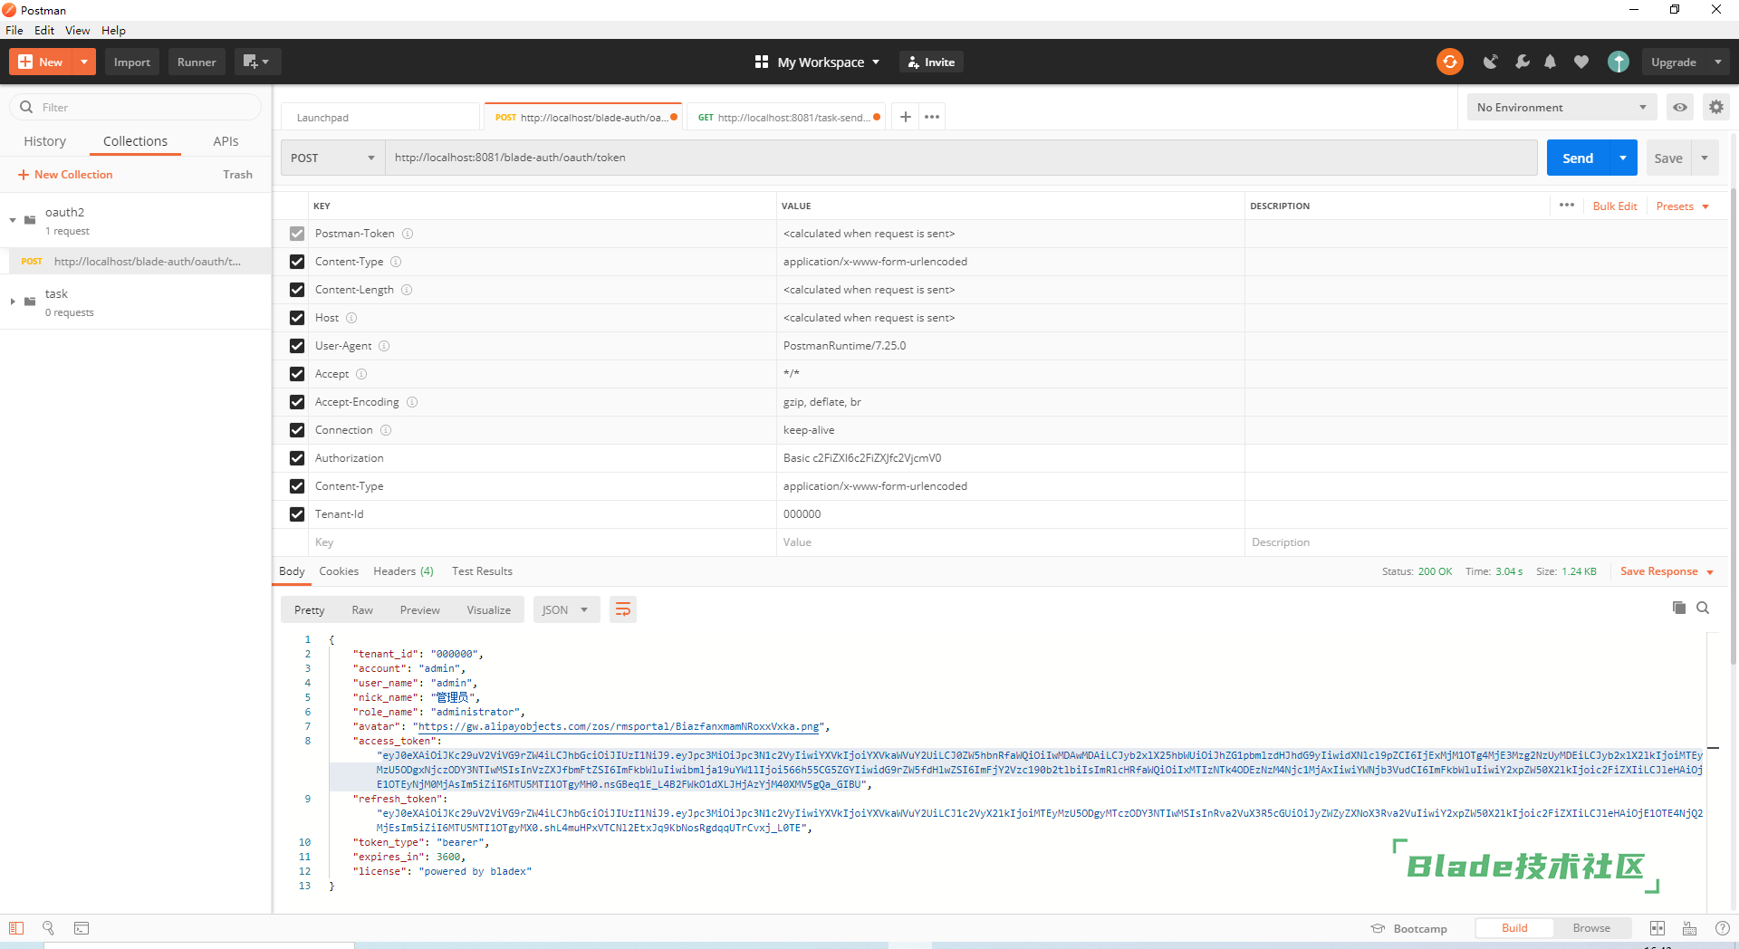Open the Send button dropdown arrow

[x=1623, y=158]
